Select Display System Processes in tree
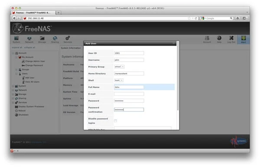The height and width of the screenshot is (167, 260). 29,107
